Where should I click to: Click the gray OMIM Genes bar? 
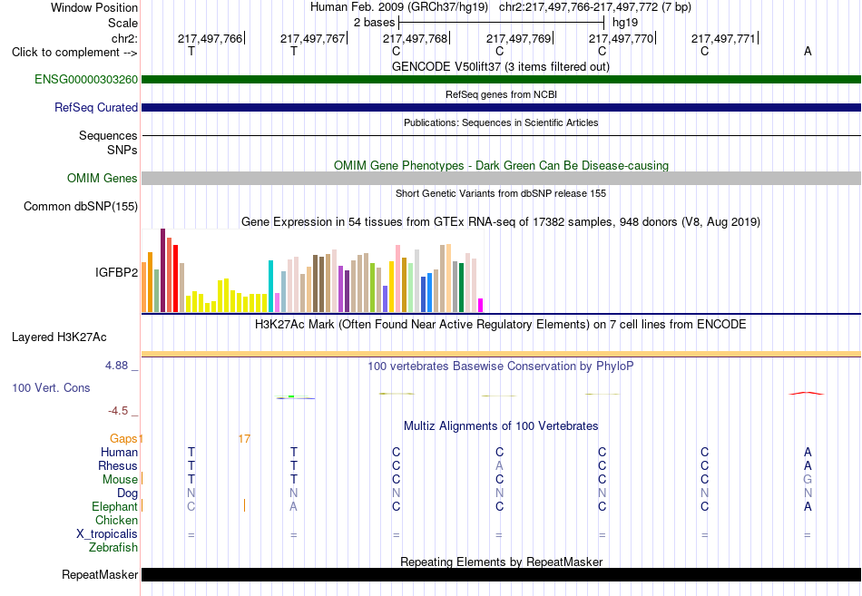click(x=501, y=178)
